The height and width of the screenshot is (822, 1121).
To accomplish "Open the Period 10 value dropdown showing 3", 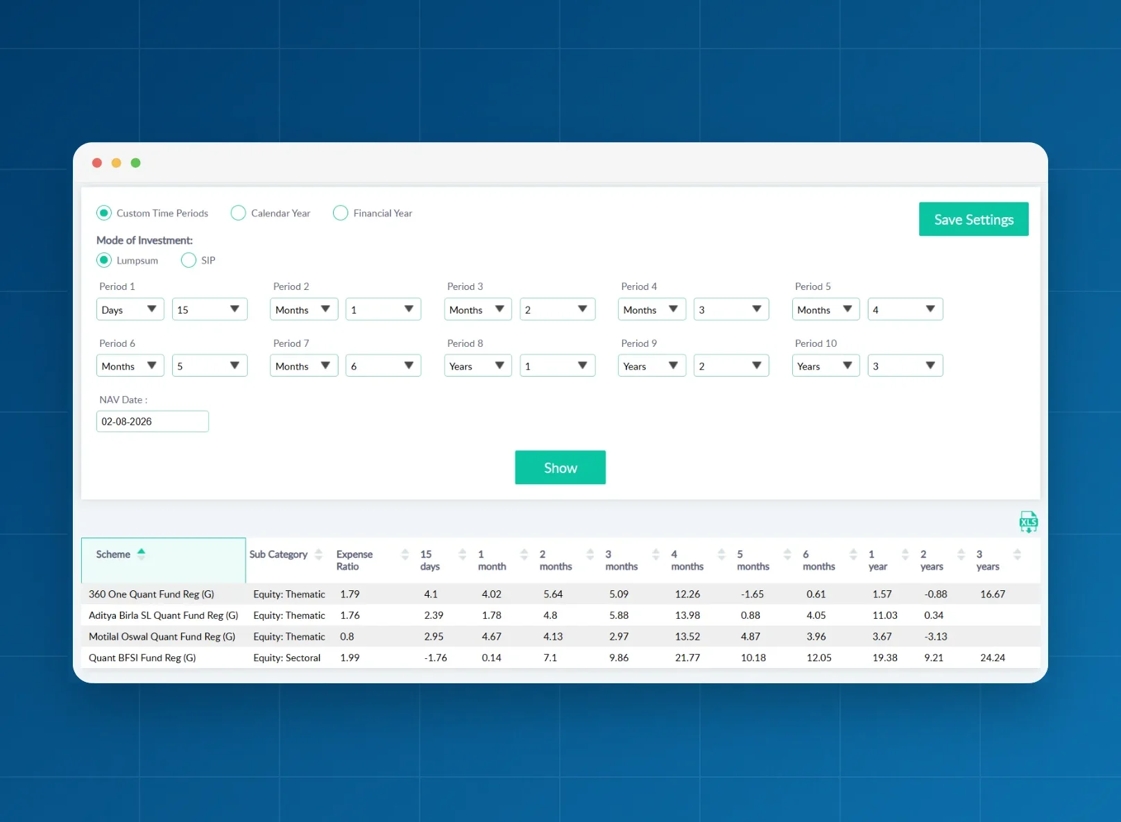I will point(905,366).
